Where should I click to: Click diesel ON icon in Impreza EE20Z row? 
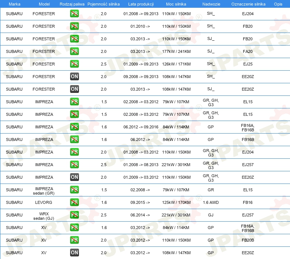74,177
